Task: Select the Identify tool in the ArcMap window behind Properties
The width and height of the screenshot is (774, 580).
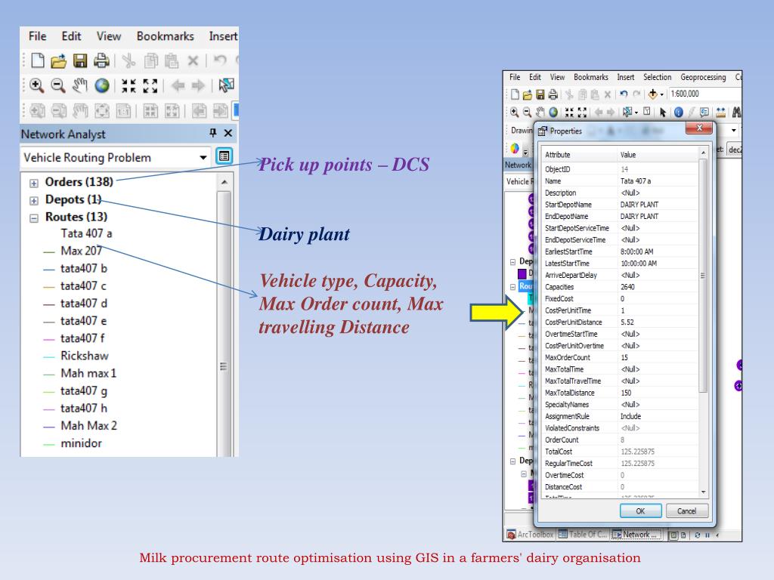Action: [679, 113]
